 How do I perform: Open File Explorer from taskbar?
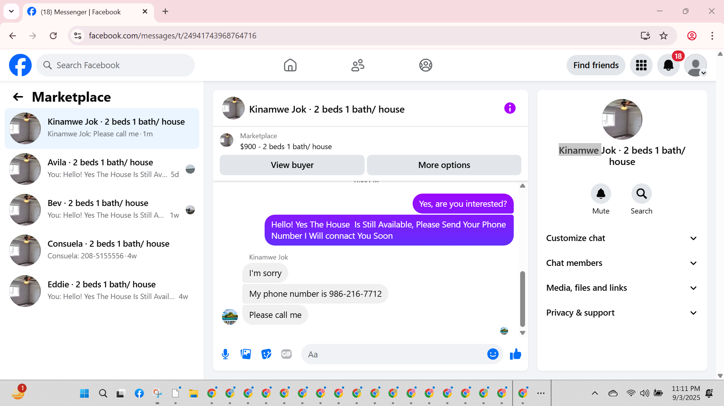coord(194,393)
